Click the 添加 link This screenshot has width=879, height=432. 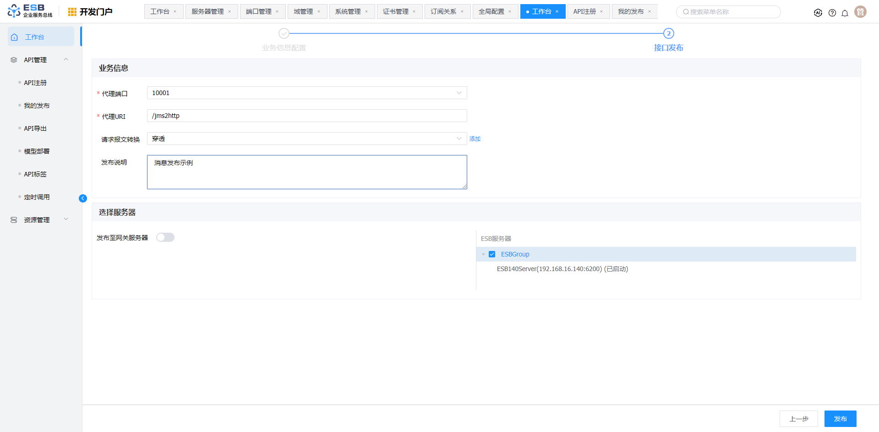point(475,139)
